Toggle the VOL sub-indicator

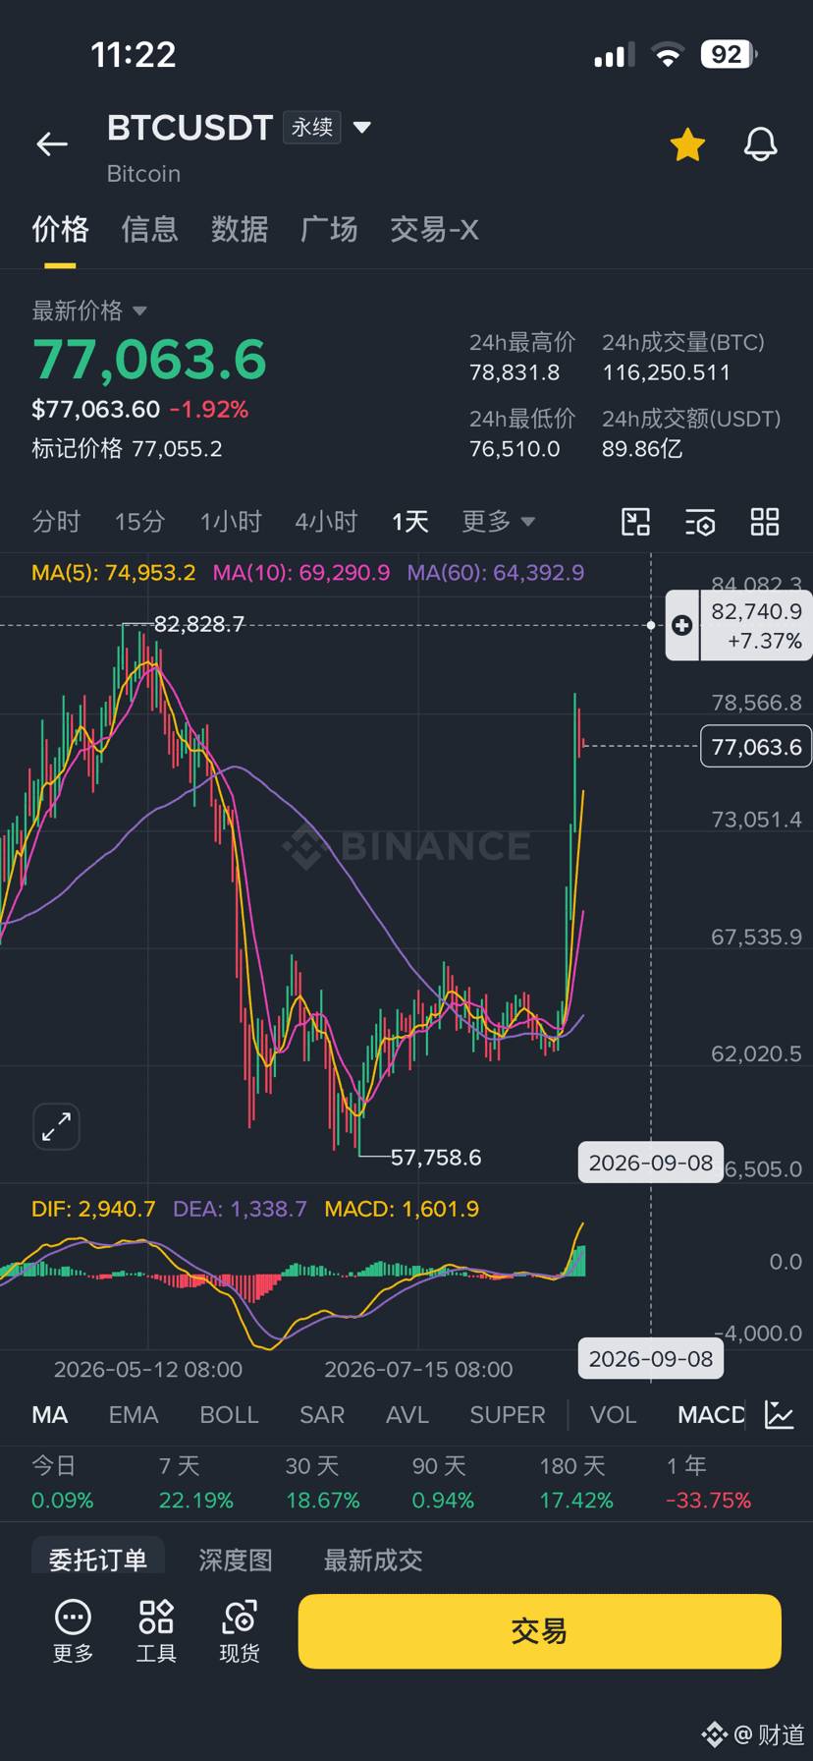[x=614, y=1414]
